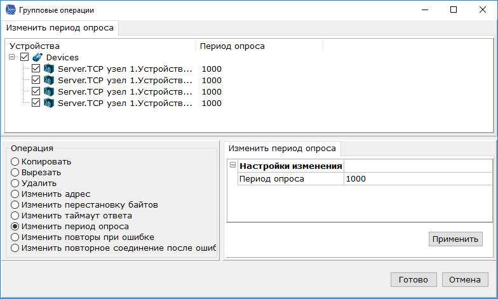Select the second Server.TCP узел 1 device row

coord(124,80)
